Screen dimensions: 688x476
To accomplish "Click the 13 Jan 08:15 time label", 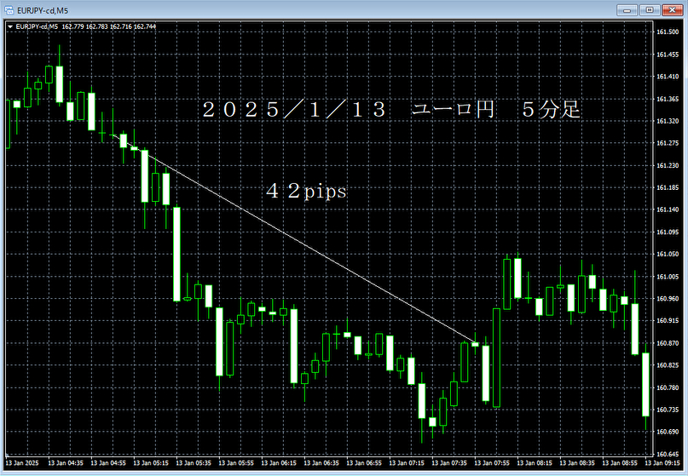I will 534,463.
